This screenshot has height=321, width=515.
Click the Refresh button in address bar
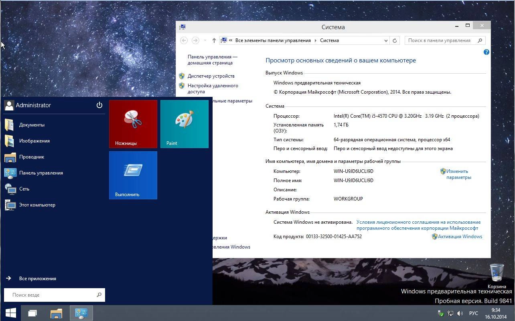395,40
